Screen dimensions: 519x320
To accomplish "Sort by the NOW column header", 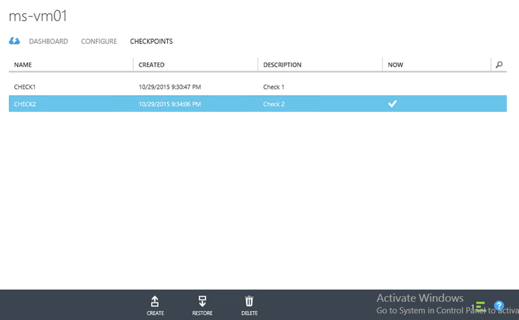I will [395, 65].
